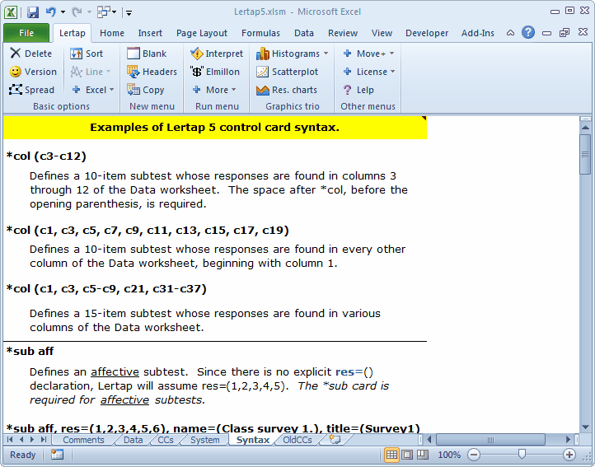Click the Sort icon
The image size is (595, 467).
pyautogui.click(x=77, y=54)
